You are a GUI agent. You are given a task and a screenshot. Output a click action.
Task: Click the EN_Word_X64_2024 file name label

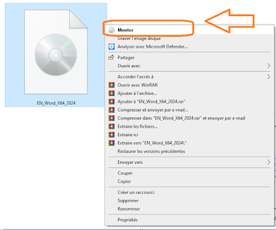point(56,103)
